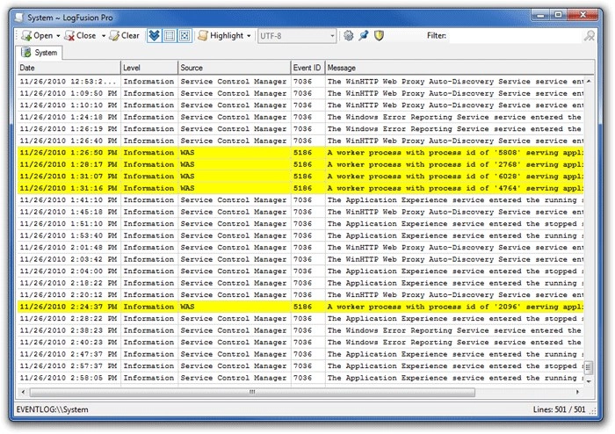Click the Clear log eraser icon
The width and height of the screenshot is (615, 434).
pos(114,36)
